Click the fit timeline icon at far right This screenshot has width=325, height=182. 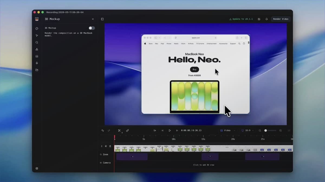tap(289, 131)
